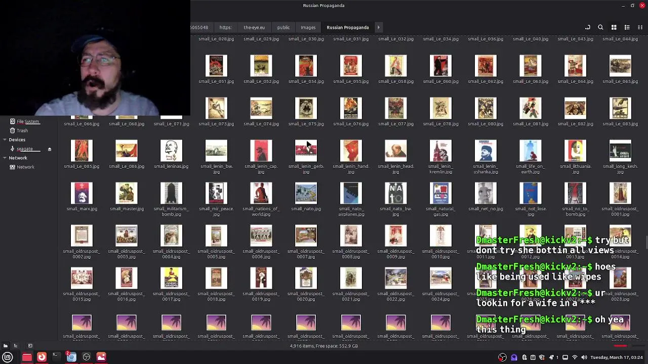The height and width of the screenshot is (364, 648).
Task: Select small_Le_085.jpg thumbnail
Action: (82, 151)
